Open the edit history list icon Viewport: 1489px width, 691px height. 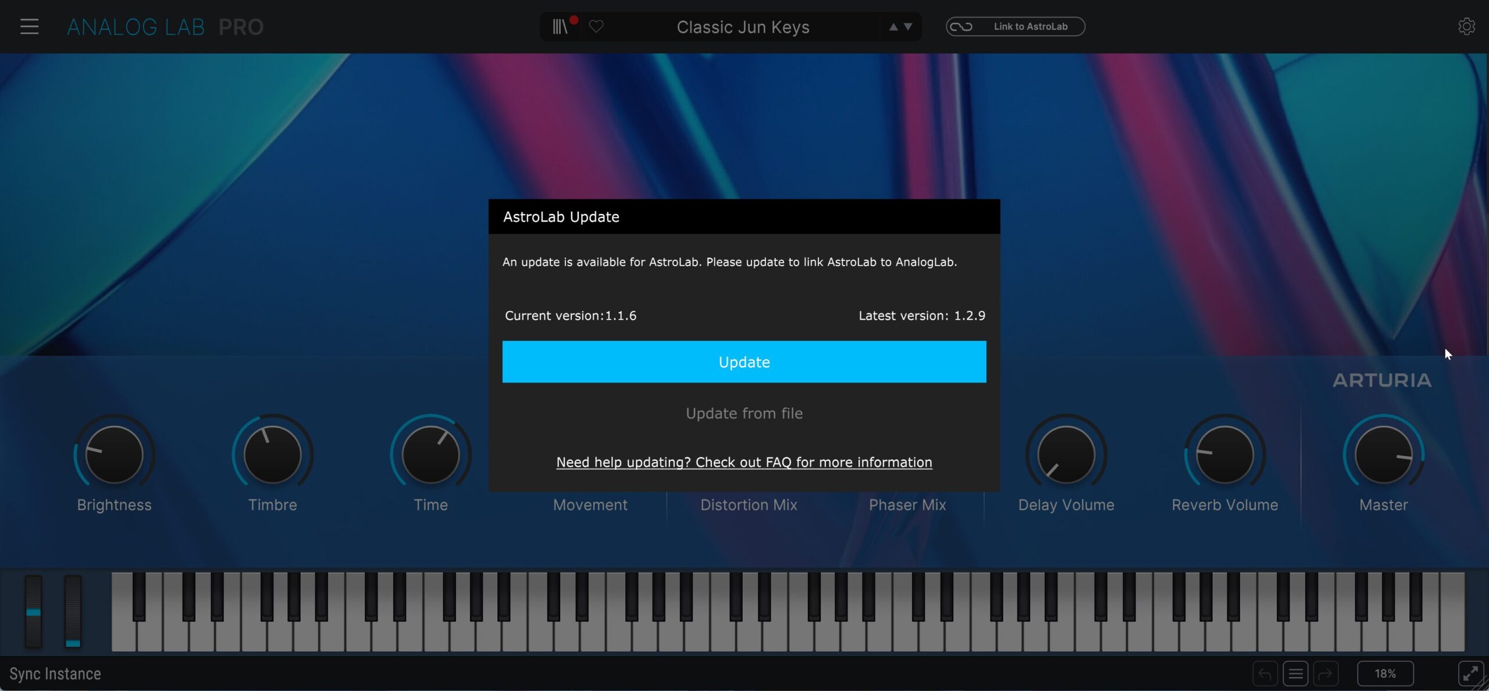click(x=1295, y=674)
